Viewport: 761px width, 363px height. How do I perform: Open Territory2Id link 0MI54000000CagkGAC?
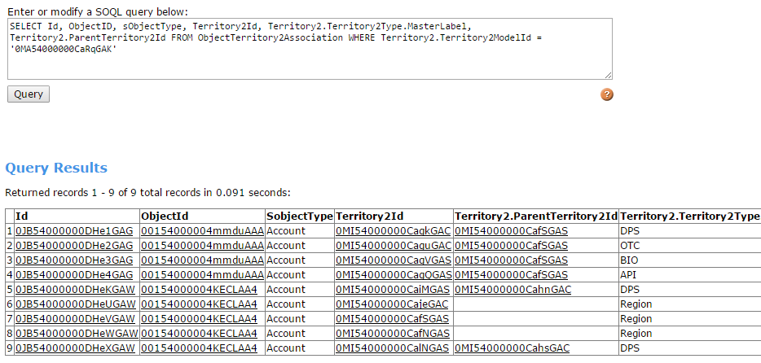pyautogui.click(x=393, y=231)
